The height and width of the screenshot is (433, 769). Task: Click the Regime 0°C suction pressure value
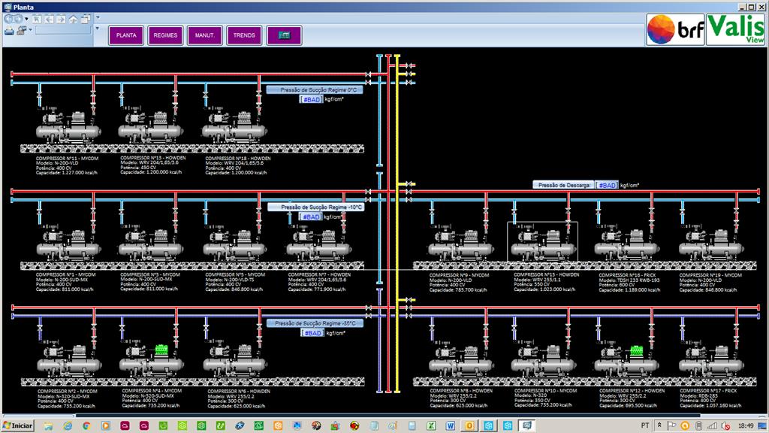pyautogui.click(x=312, y=100)
